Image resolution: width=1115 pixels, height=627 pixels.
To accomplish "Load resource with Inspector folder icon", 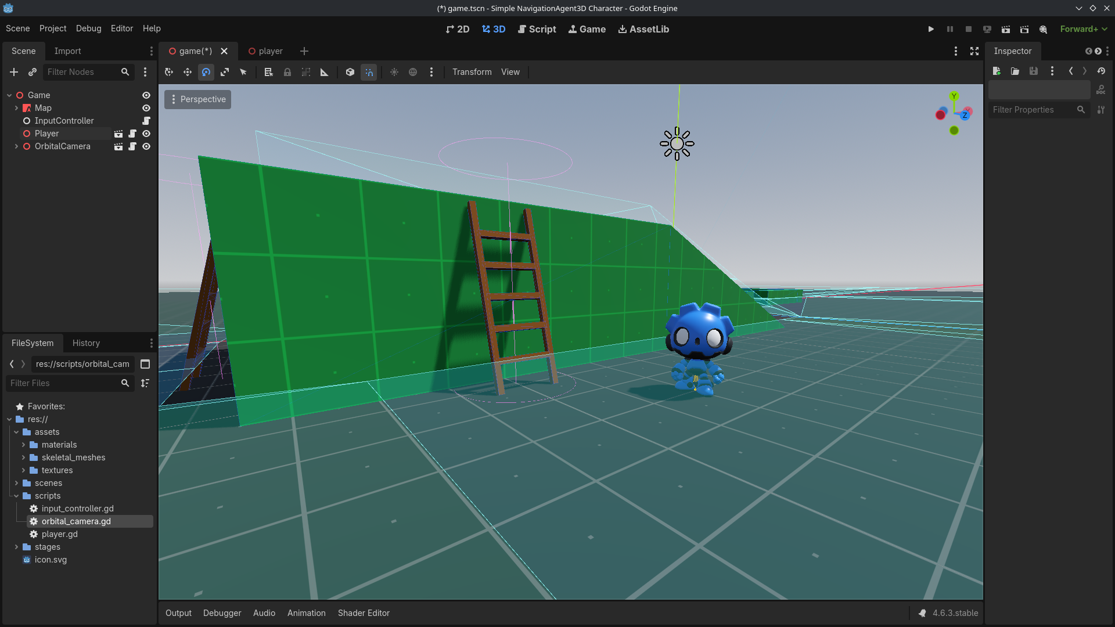I will (1015, 71).
